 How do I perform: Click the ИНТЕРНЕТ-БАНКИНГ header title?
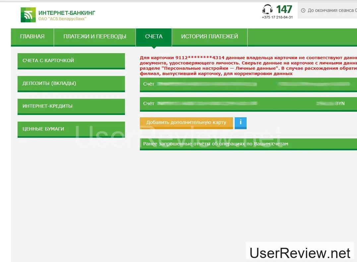pyautogui.click(x=67, y=13)
